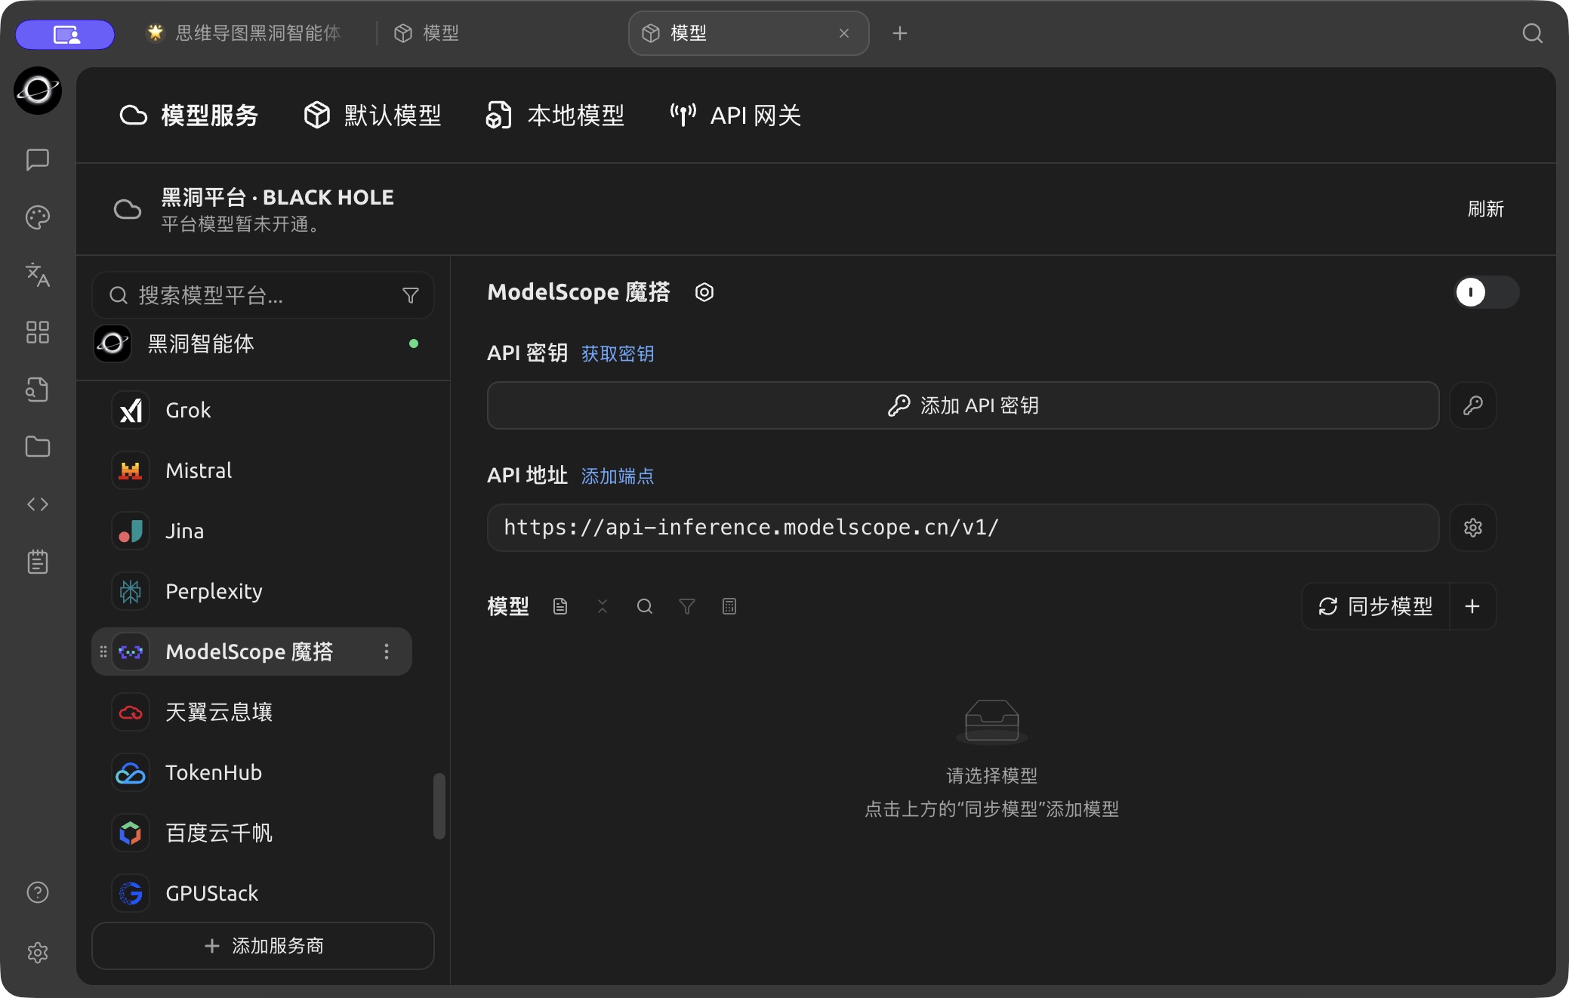Open the model filter funnel icon
Viewport: 1569px width, 998px height.
point(687,606)
